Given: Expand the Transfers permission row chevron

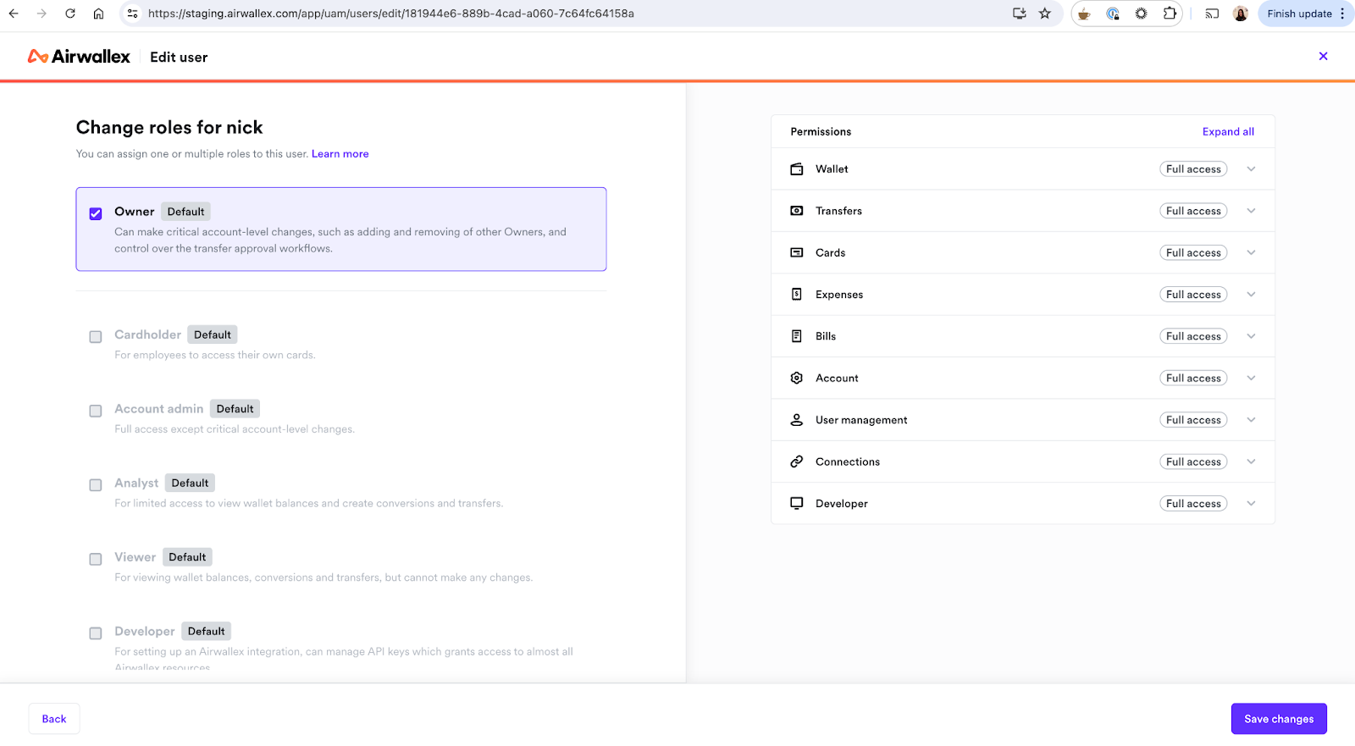Looking at the screenshot, I should [x=1251, y=211].
